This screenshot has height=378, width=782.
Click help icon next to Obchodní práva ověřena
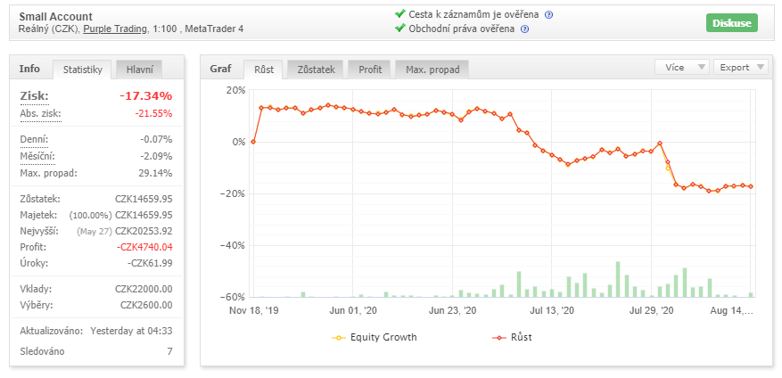pos(525,29)
